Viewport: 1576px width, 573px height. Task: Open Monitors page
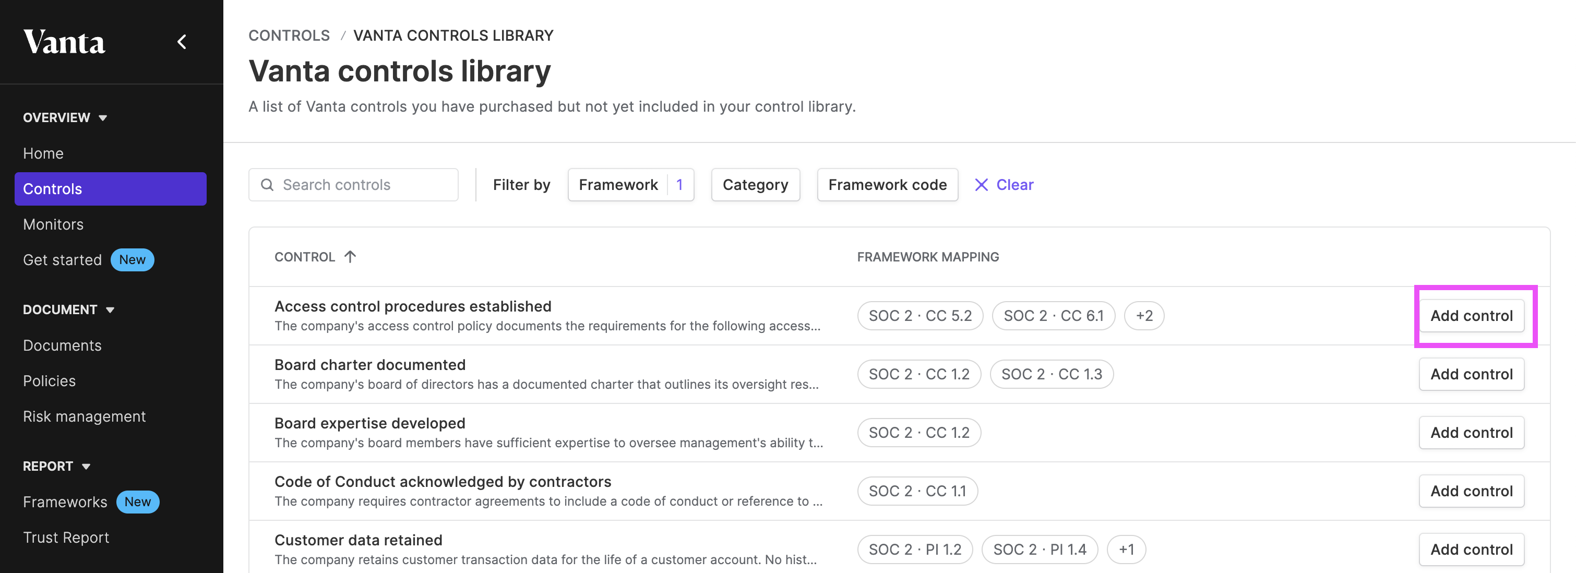(x=53, y=224)
